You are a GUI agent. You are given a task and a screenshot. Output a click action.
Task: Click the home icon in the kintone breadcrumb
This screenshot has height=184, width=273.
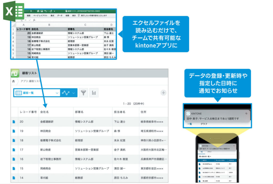(x=13, y=81)
